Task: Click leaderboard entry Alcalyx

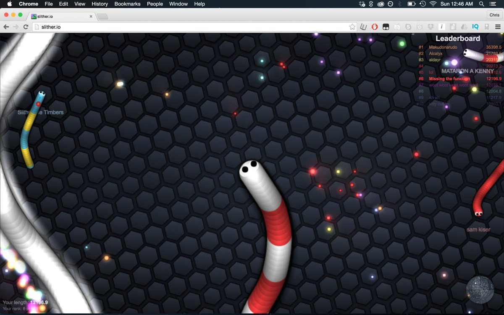Action: pos(436,54)
